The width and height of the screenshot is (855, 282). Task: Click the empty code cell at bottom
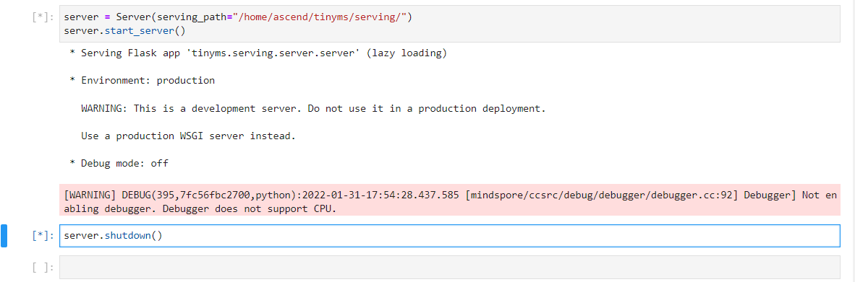click(x=449, y=268)
